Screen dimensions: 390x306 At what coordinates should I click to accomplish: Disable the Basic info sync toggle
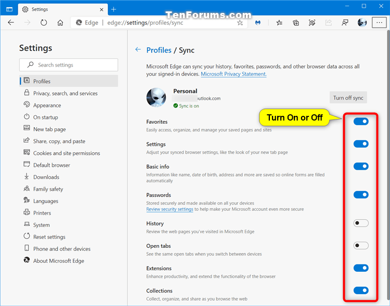click(361, 166)
